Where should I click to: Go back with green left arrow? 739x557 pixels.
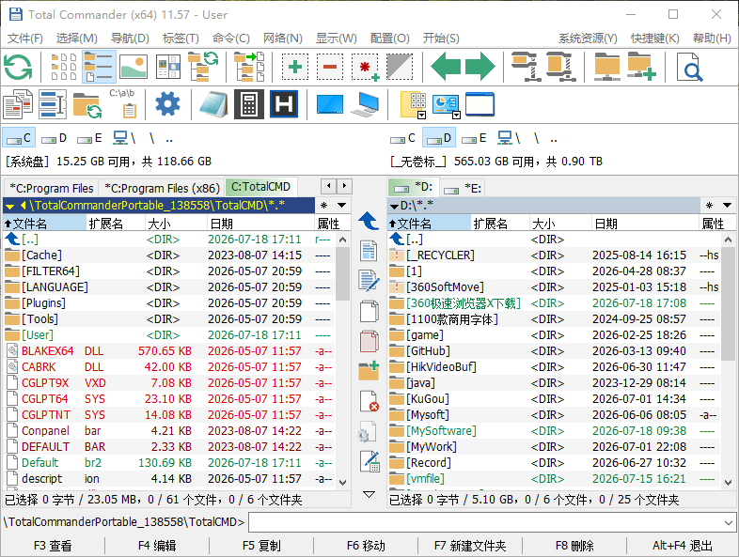click(446, 67)
